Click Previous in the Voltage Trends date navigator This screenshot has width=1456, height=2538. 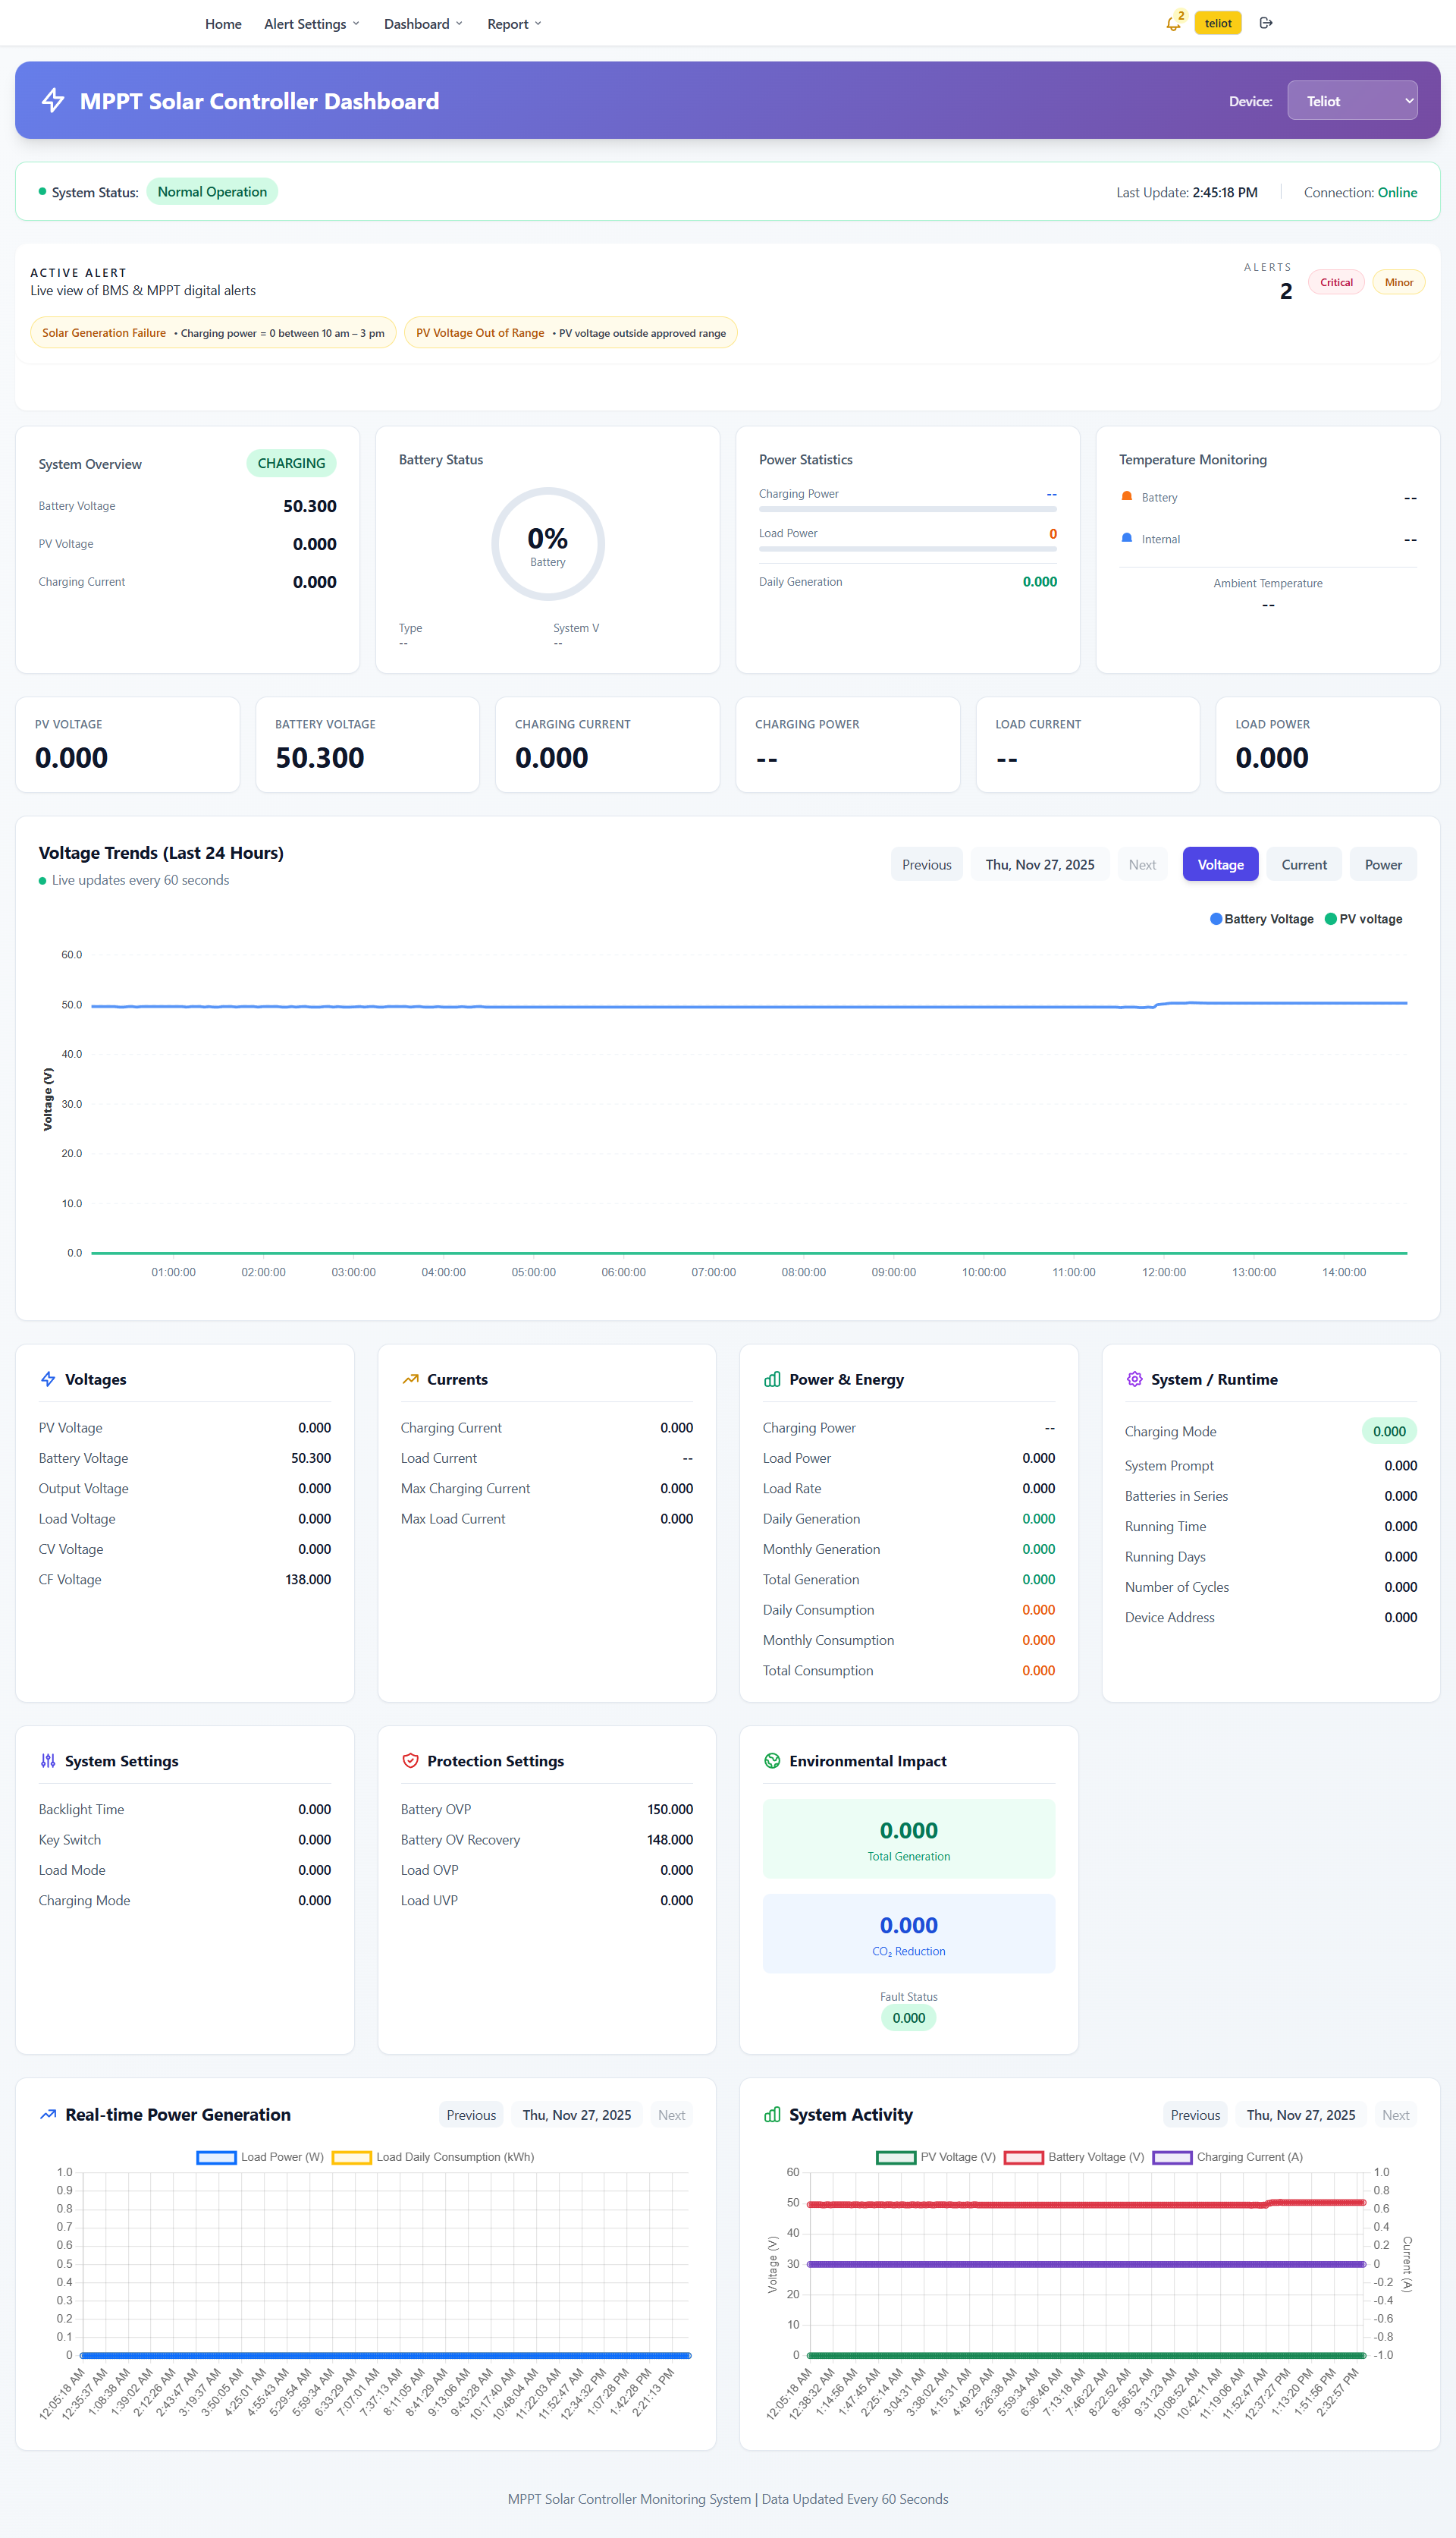[x=926, y=864]
